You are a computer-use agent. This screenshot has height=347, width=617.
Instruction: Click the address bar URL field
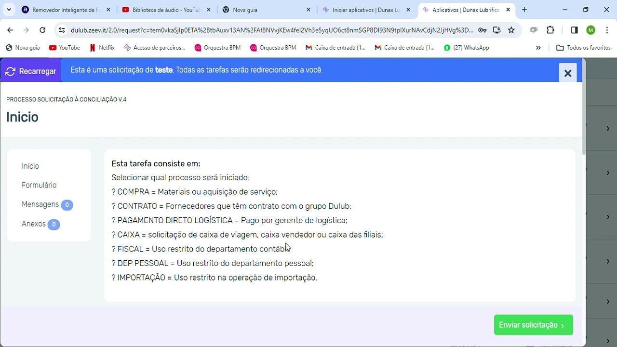272,30
